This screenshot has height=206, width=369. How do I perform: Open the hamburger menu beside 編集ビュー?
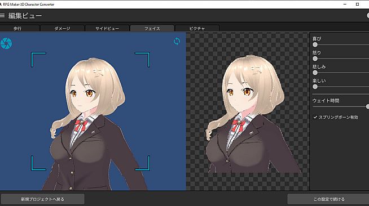coord(2,16)
